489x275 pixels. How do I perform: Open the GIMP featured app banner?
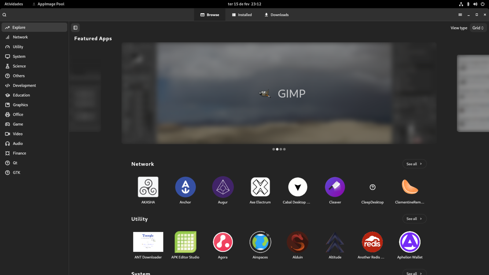click(x=279, y=93)
